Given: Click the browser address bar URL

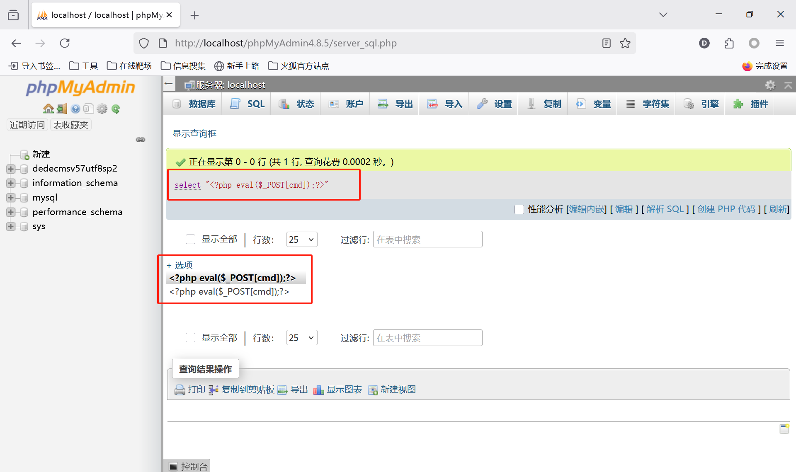Looking at the screenshot, I should pyautogui.click(x=286, y=43).
